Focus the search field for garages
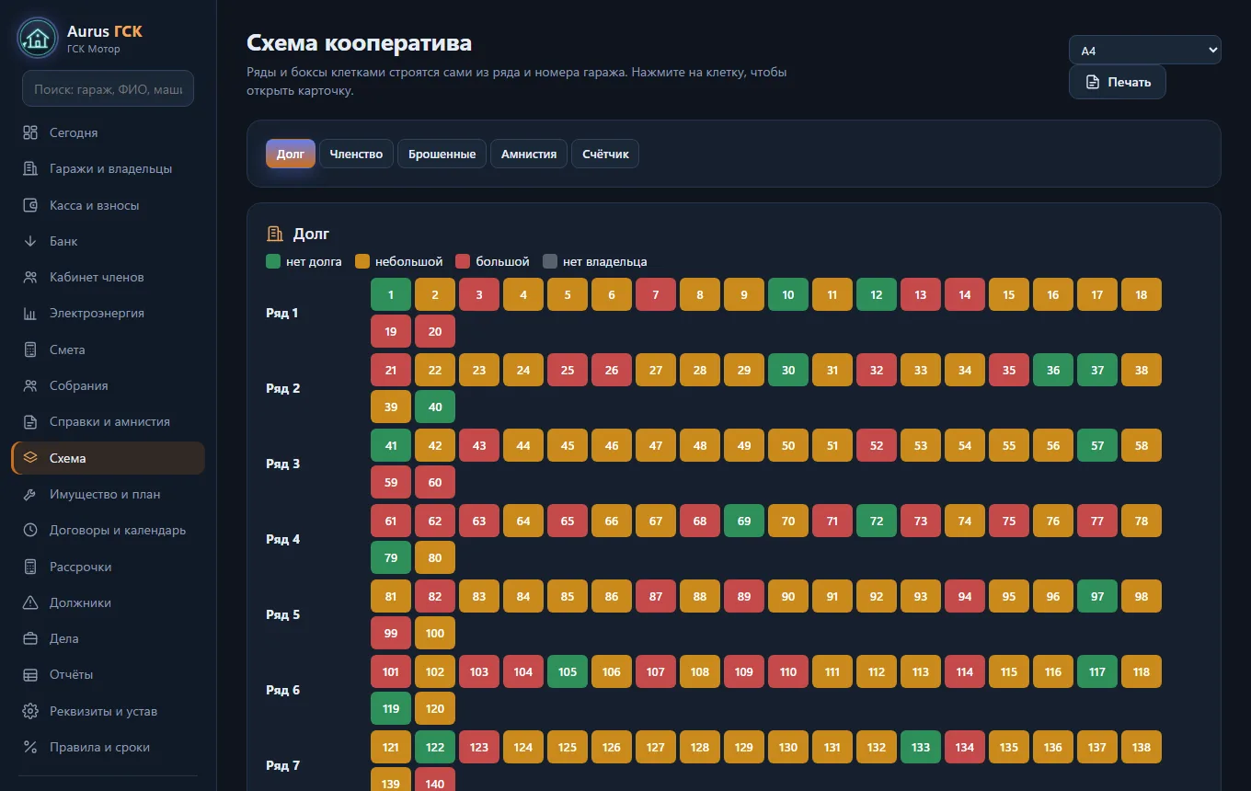This screenshot has height=791, width=1251. point(108,89)
